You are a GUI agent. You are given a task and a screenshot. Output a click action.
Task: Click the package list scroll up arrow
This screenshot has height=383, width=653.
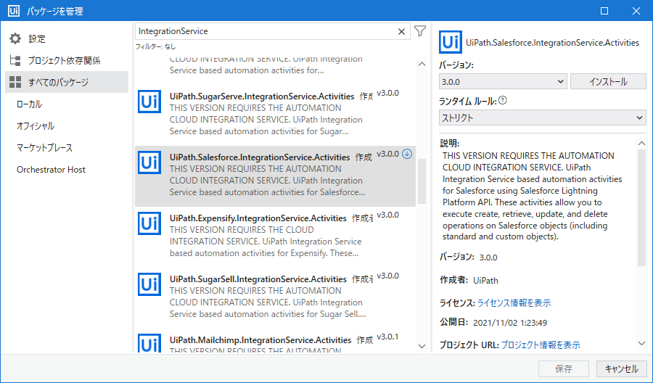pos(422,64)
